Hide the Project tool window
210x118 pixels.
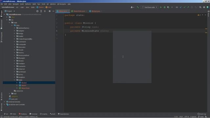pyautogui.click(x=53, y=11)
